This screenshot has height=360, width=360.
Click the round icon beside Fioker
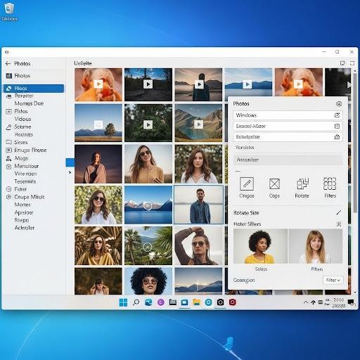click(x=8, y=189)
